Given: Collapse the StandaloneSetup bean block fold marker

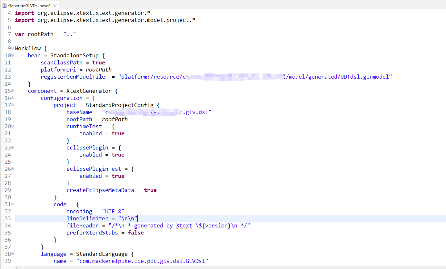Looking at the screenshot, I should click(12, 55).
